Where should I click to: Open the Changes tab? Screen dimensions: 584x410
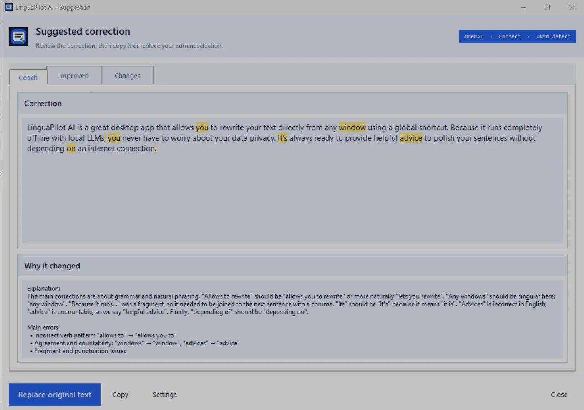click(128, 76)
